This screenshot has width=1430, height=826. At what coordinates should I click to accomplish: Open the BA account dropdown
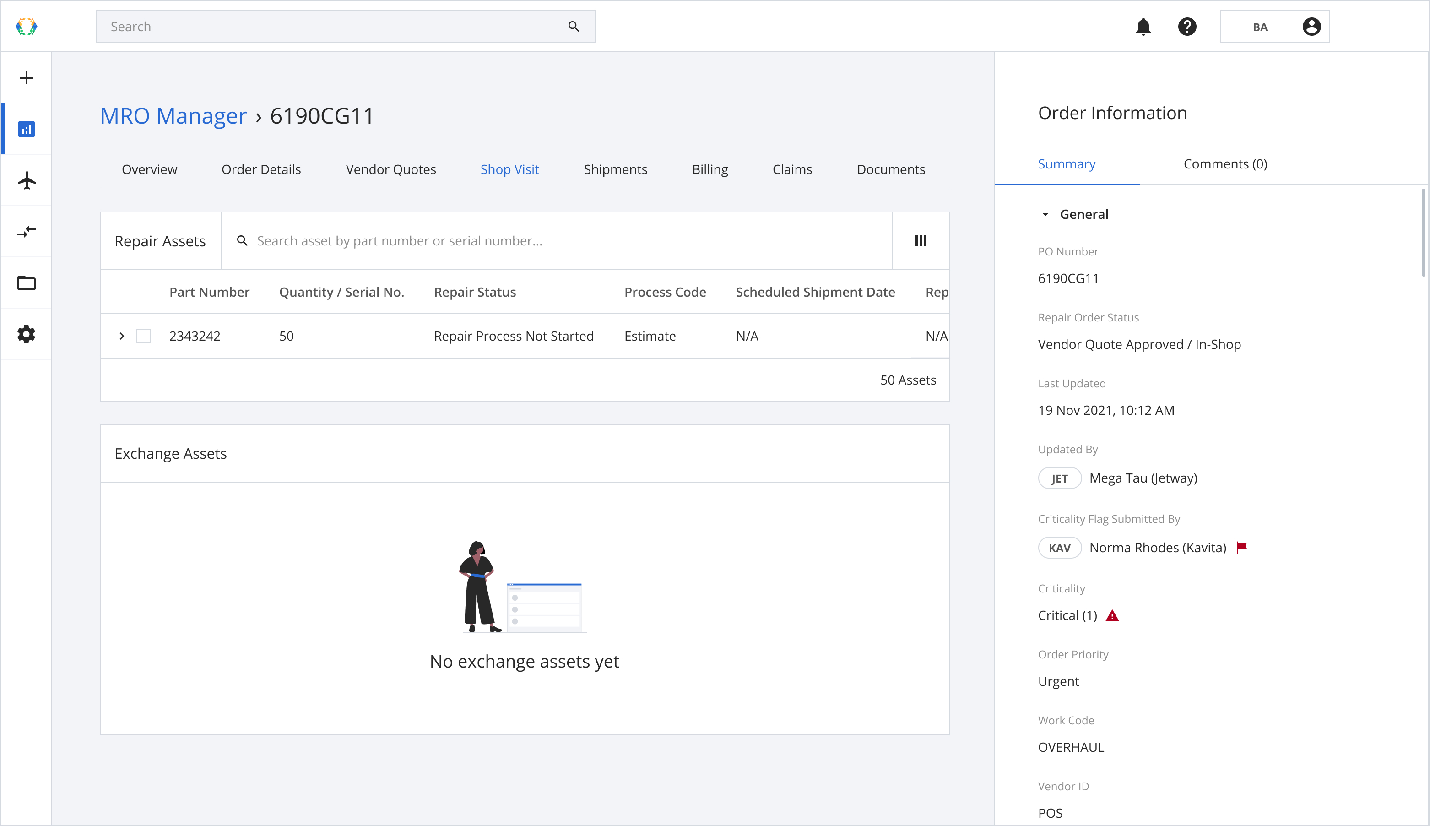(x=1275, y=27)
